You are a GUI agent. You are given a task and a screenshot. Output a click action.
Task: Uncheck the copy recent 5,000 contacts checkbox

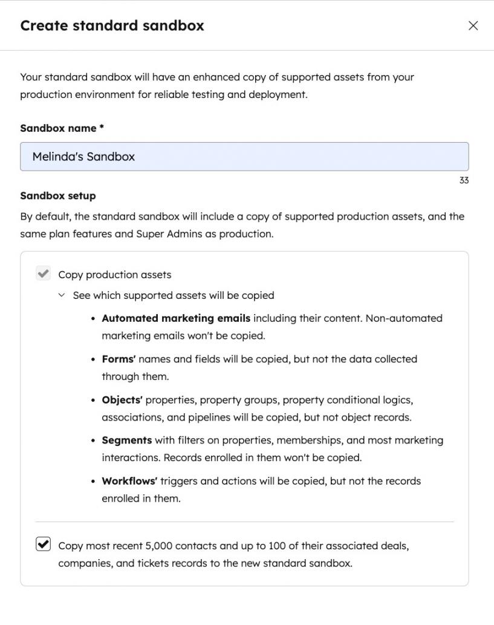tap(44, 545)
